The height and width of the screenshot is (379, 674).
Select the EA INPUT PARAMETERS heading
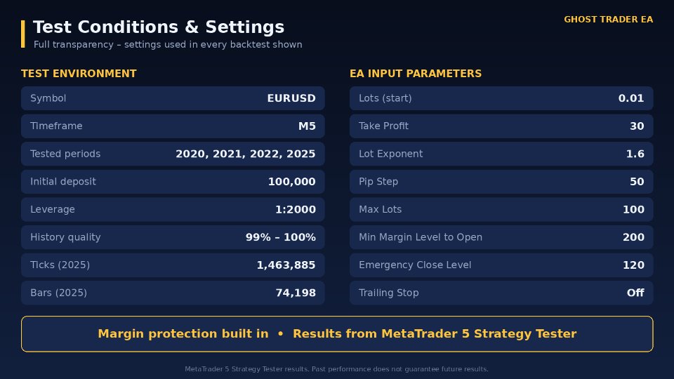(x=415, y=74)
